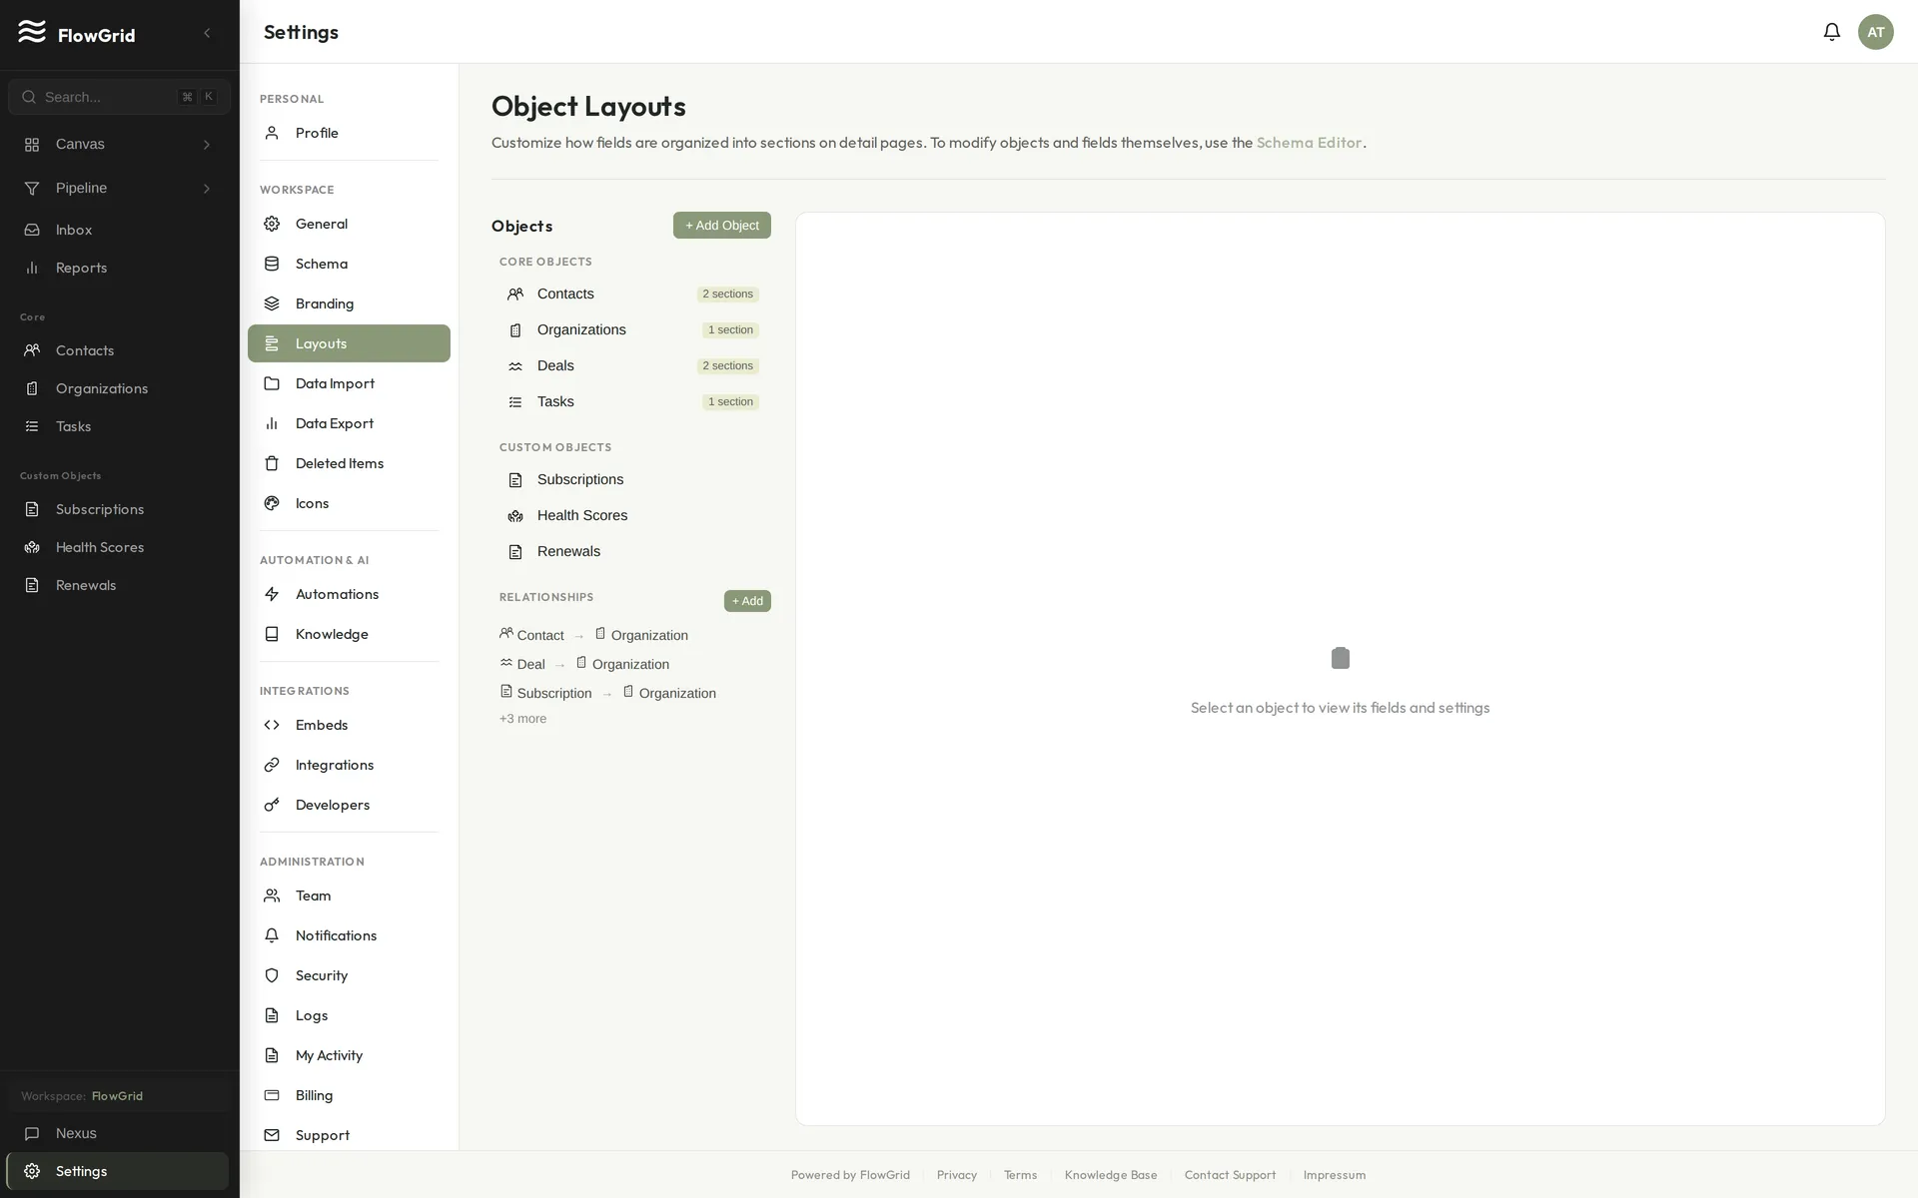Open Profile settings page
This screenshot has width=1918, height=1198.
click(349, 133)
